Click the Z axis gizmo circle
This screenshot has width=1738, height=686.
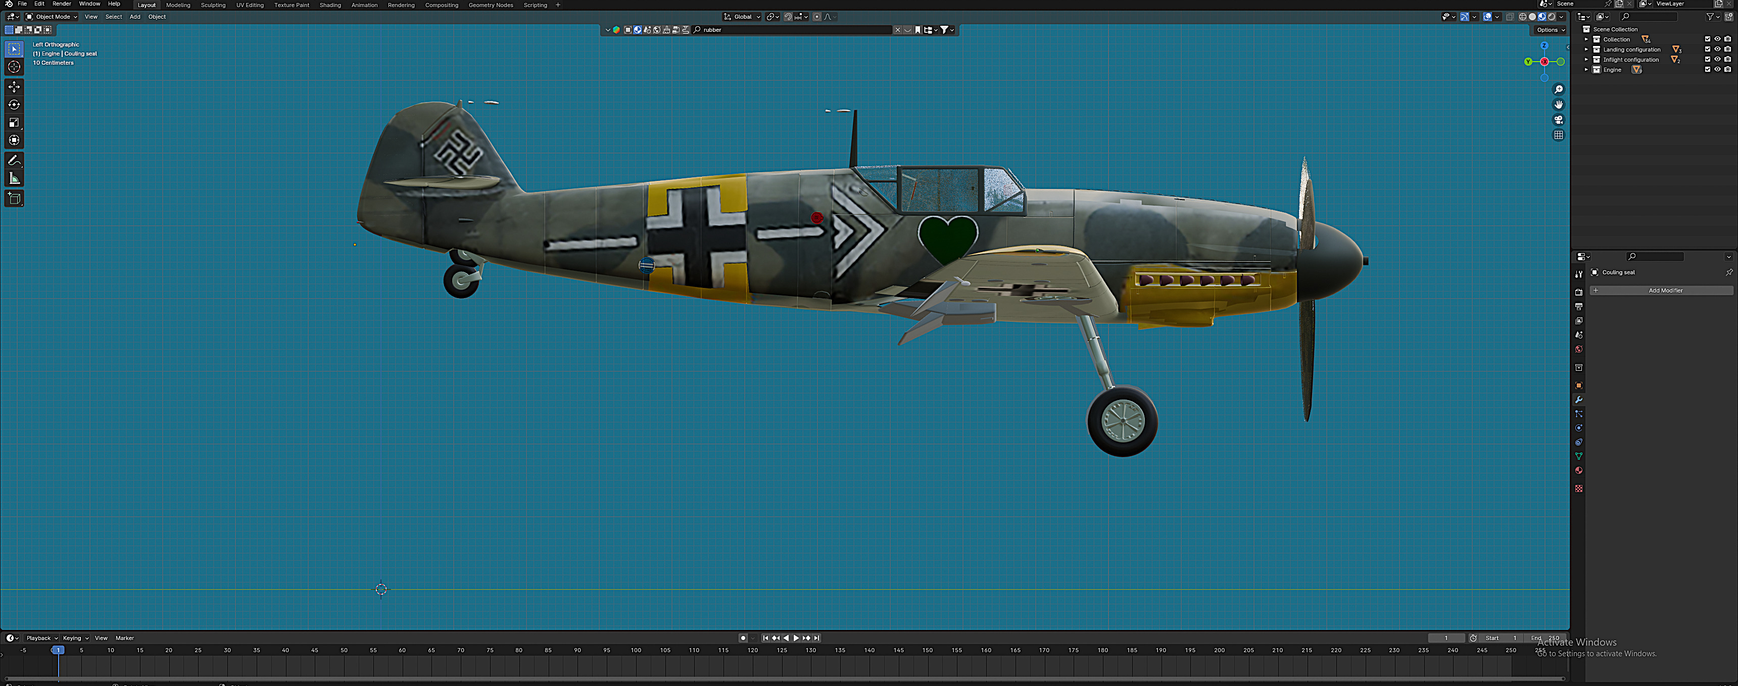click(1544, 45)
